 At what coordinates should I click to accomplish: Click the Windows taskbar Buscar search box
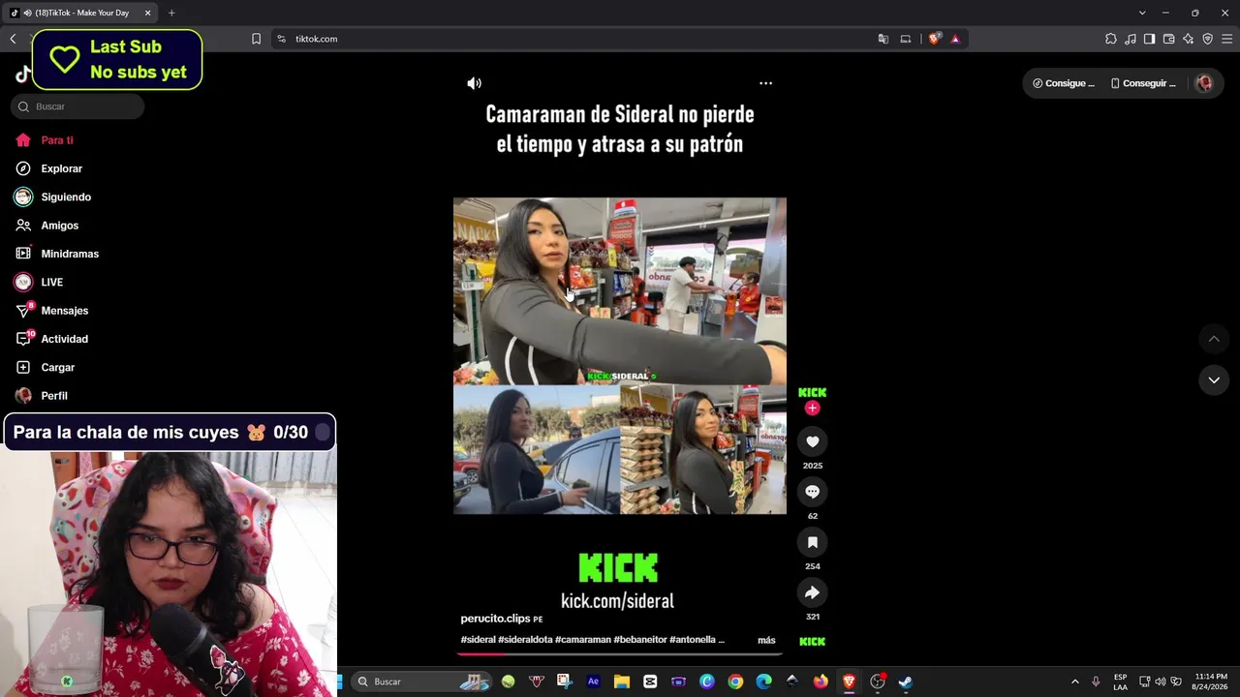(x=422, y=682)
